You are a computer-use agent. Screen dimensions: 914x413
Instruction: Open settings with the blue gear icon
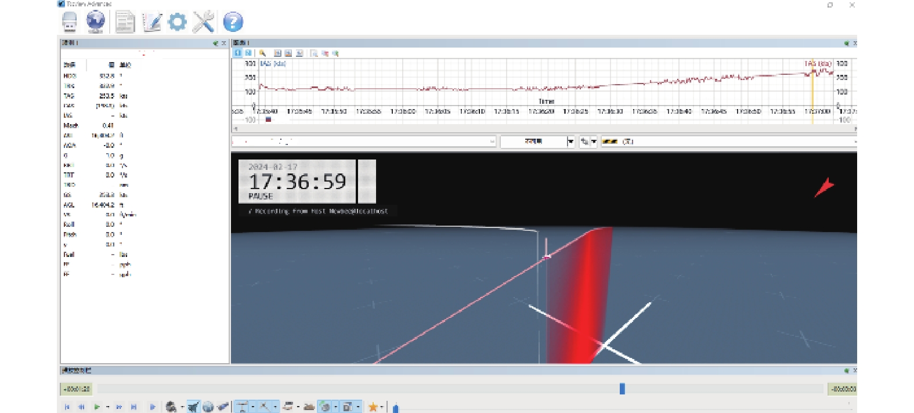click(177, 22)
